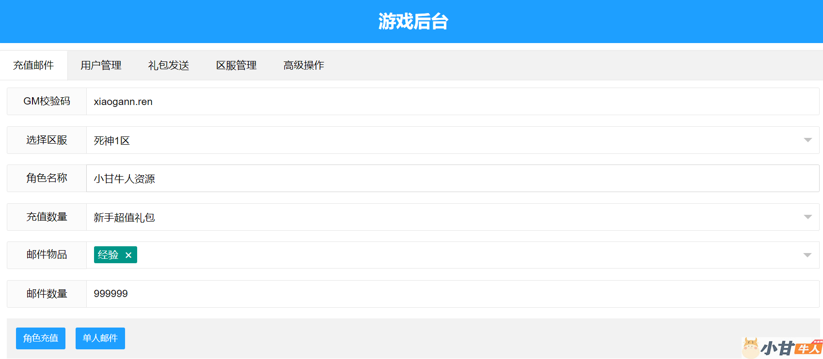
Task: Click the 经验 tag label text
Action: coord(108,255)
